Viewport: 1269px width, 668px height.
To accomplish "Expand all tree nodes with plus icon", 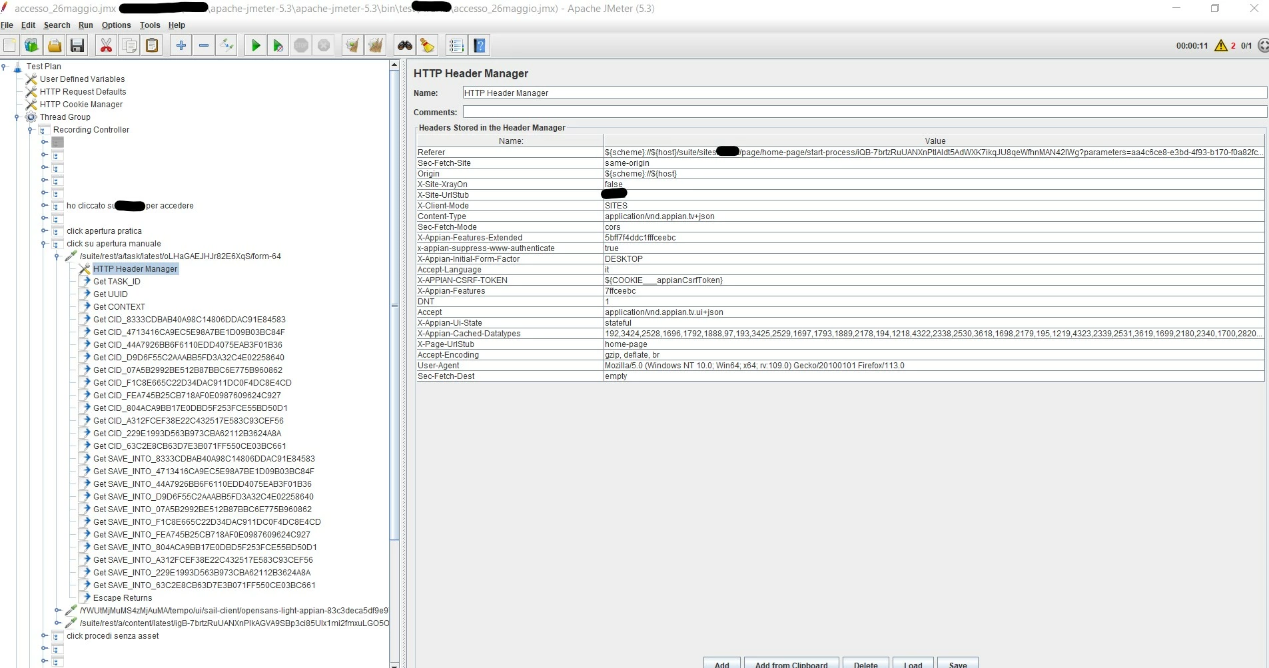I will [x=181, y=45].
